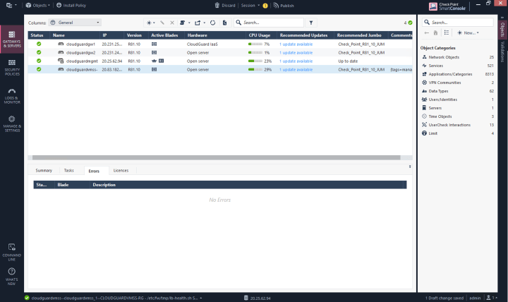Open the Applications/Categories category
Image resolution: width=508 pixels, height=302 pixels.
point(458,74)
